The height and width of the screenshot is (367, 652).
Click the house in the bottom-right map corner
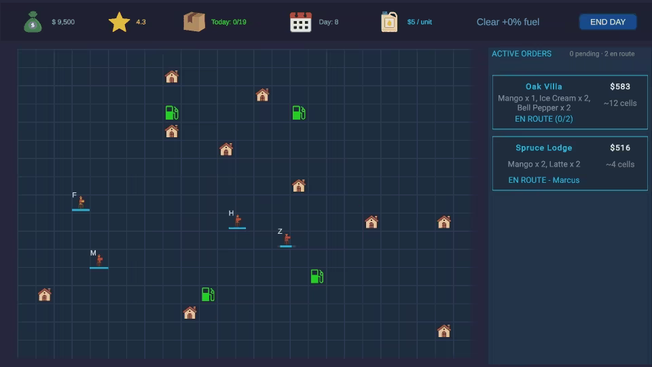[443, 331]
